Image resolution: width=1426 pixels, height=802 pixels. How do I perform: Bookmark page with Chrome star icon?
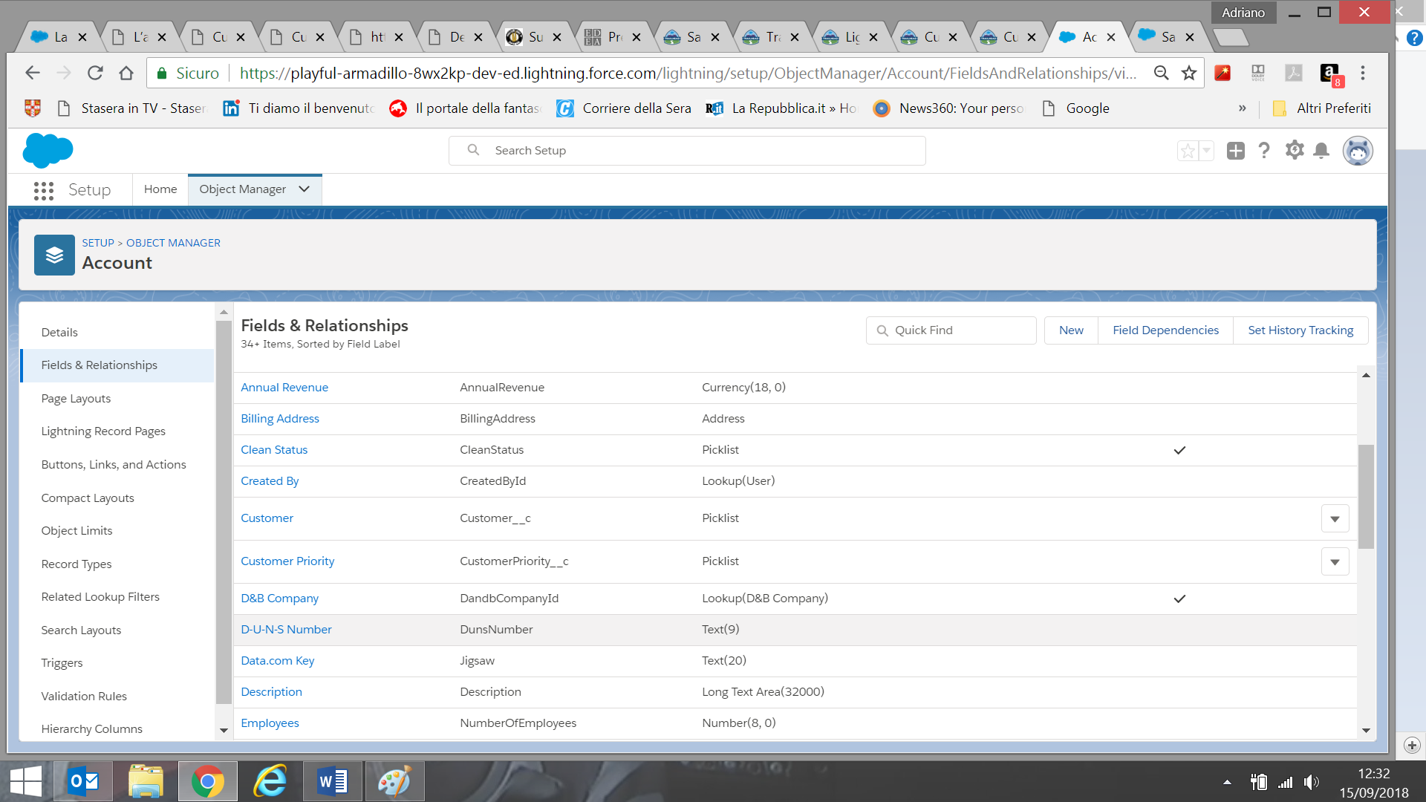1189,73
